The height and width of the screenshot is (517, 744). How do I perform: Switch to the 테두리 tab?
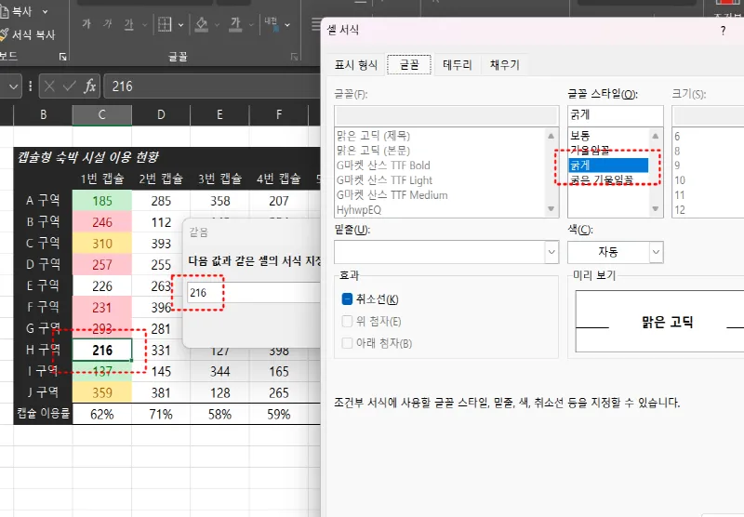tap(457, 65)
